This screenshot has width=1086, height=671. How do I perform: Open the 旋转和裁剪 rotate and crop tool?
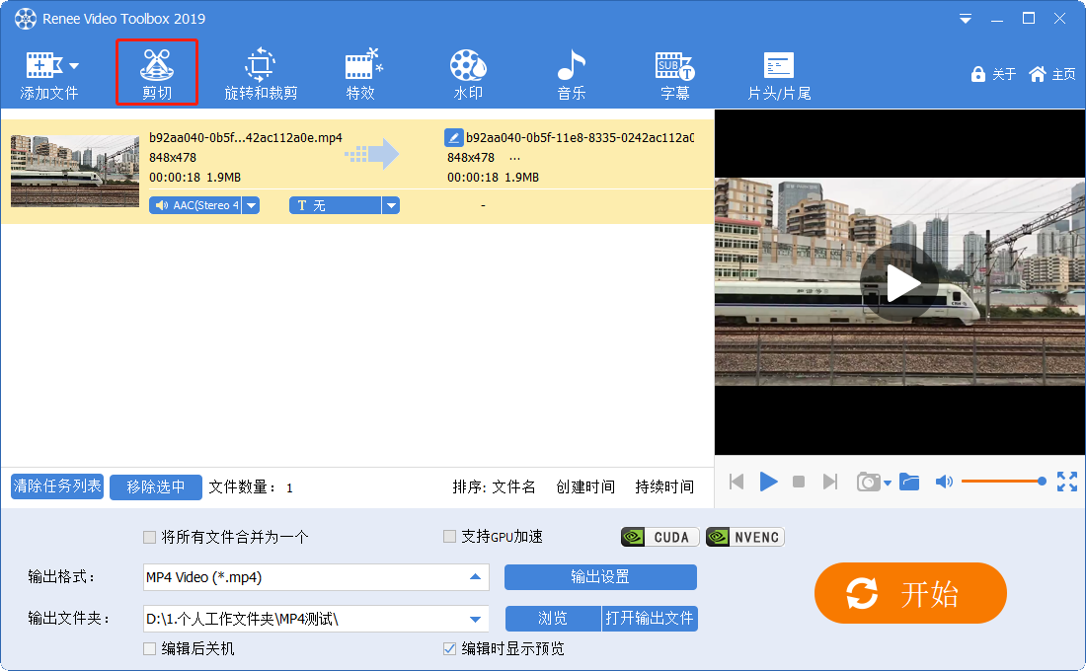click(x=261, y=74)
